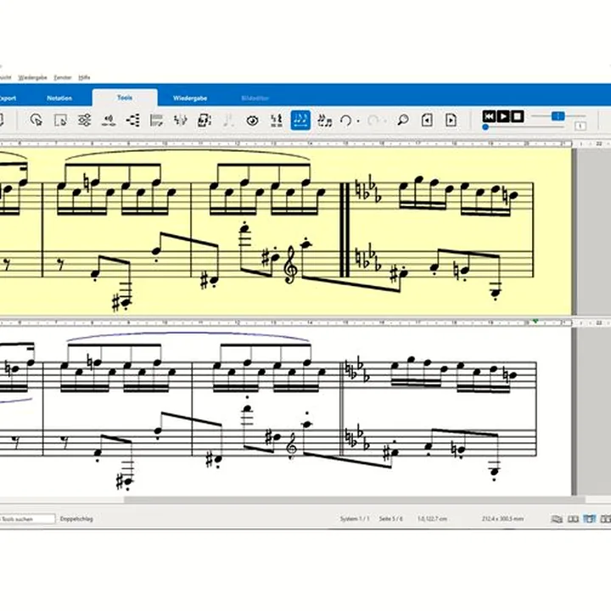Select the Tools ribbon tab
Viewport: 611px width, 611px height.
[125, 98]
